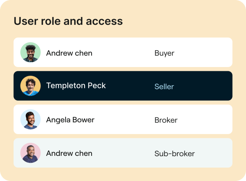Click Templeton Peck's yellow avatar
The width and height of the screenshot is (246, 181).
(31, 86)
